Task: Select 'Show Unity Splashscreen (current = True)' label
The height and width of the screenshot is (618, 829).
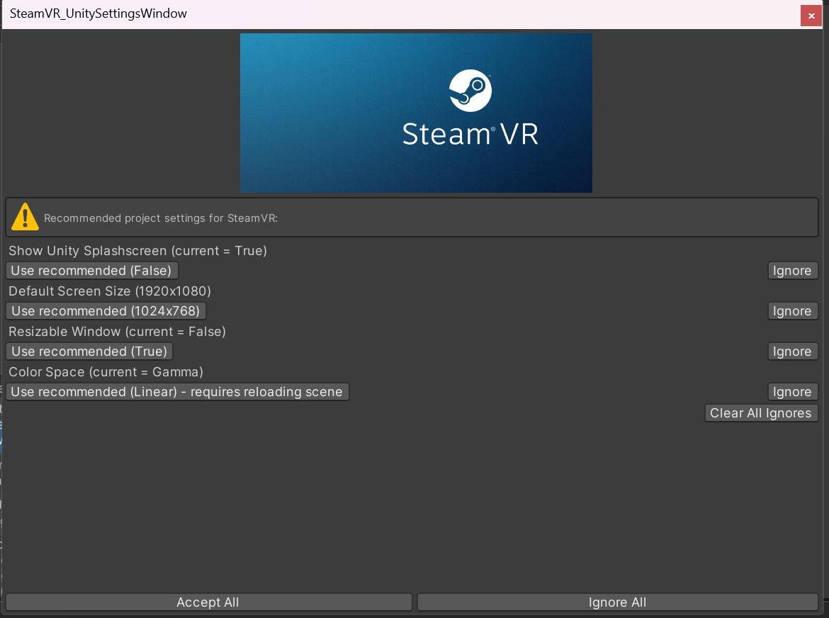Action: coord(137,251)
